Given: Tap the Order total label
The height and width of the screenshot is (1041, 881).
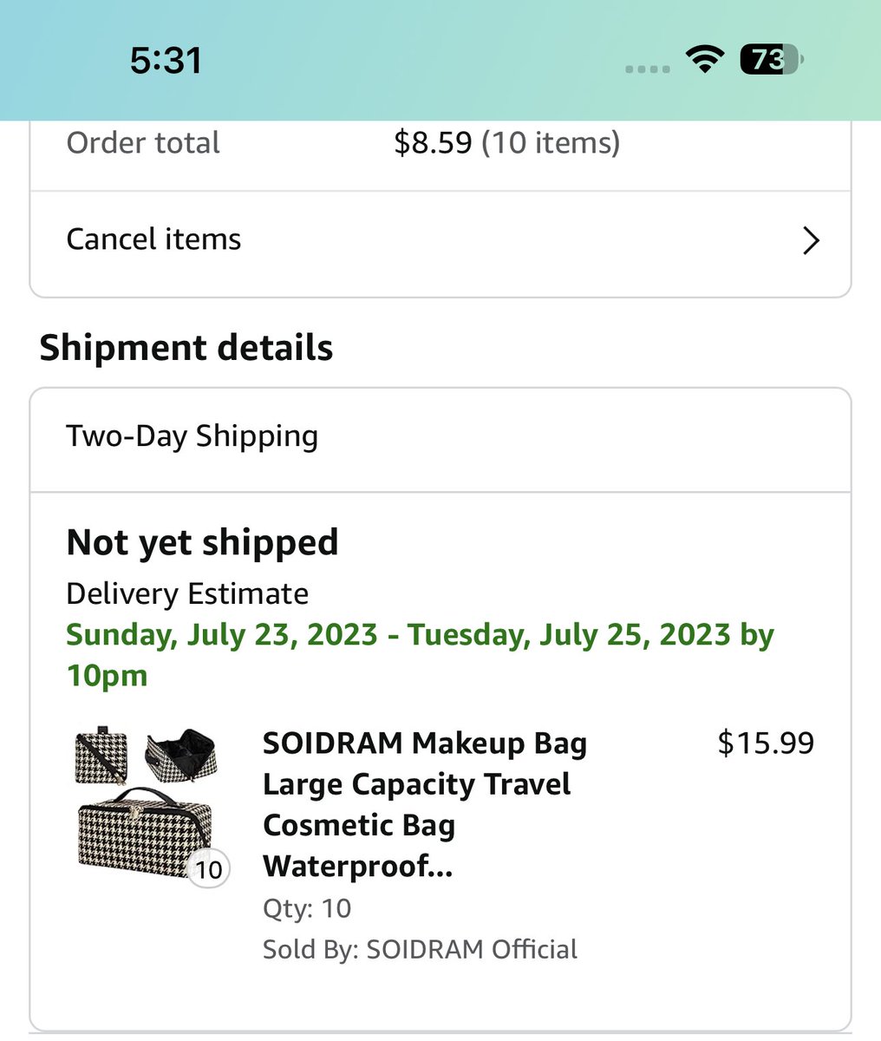Looking at the screenshot, I should click(143, 143).
